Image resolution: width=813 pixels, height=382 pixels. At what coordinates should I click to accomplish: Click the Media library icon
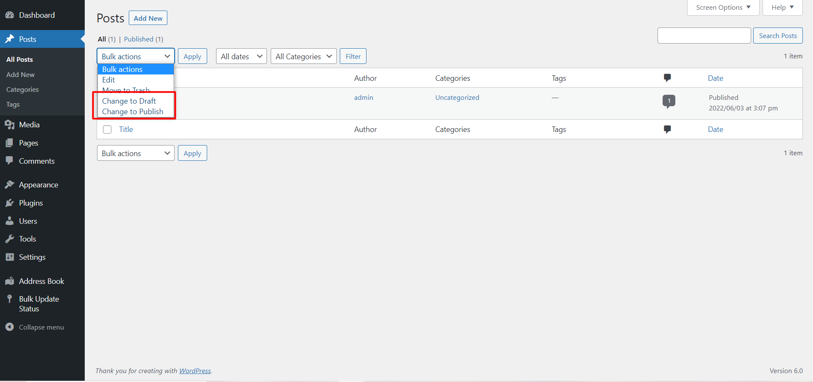point(9,124)
